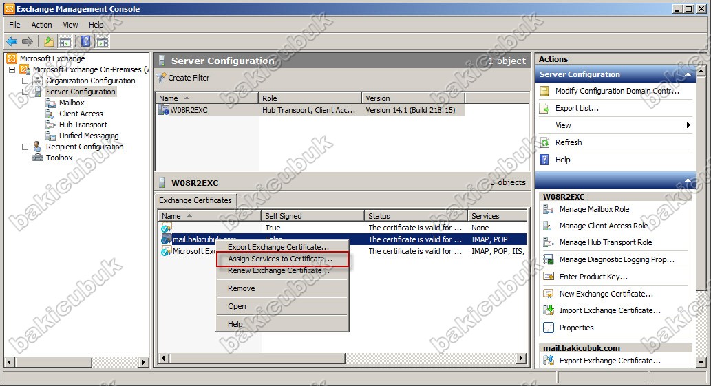Click the Hub Transport tree icon
The width and height of the screenshot is (711, 386).
pos(50,125)
